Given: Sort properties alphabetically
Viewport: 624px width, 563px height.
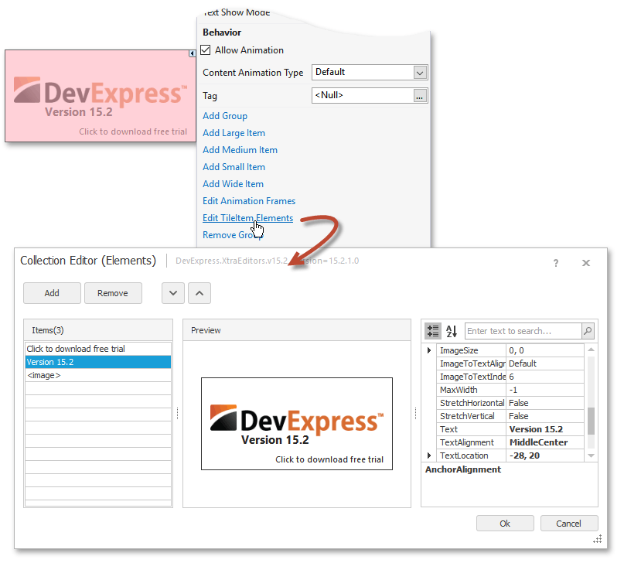Looking at the screenshot, I should (x=452, y=331).
